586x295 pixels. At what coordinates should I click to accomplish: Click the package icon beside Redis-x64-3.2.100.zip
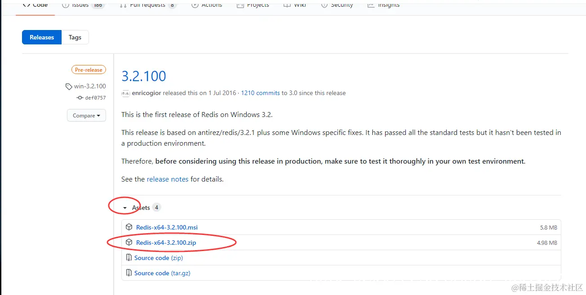click(129, 243)
